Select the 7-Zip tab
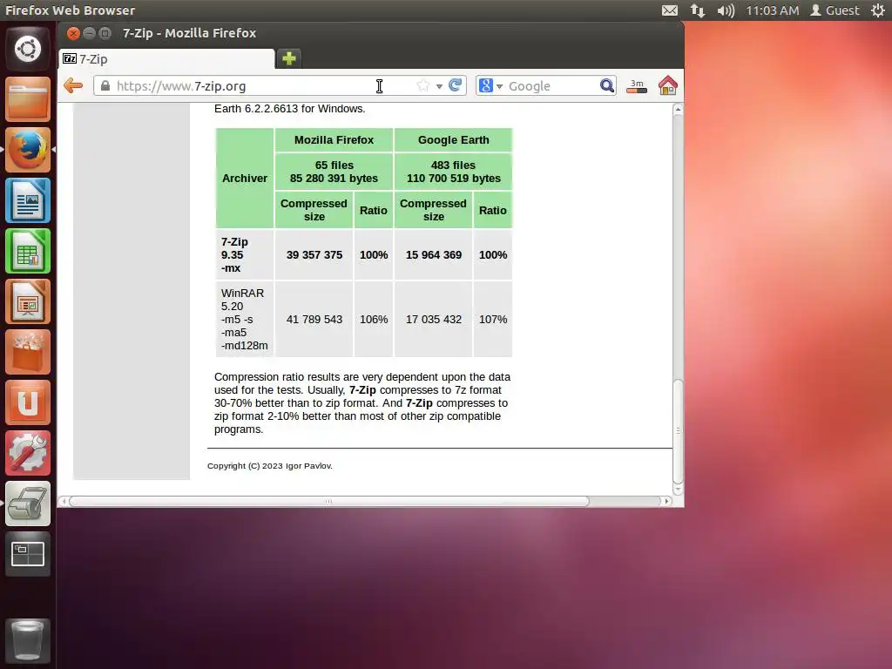Image resolution: width=892 pixels, height=669 pixels. (x=166, y=58)
